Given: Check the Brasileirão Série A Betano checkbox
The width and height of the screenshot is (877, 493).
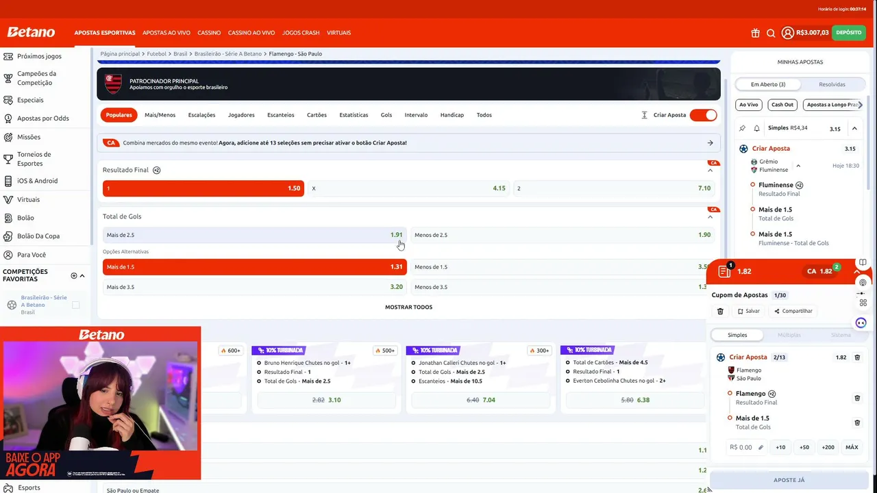Looking at the screenshot, I should [75, 305].
